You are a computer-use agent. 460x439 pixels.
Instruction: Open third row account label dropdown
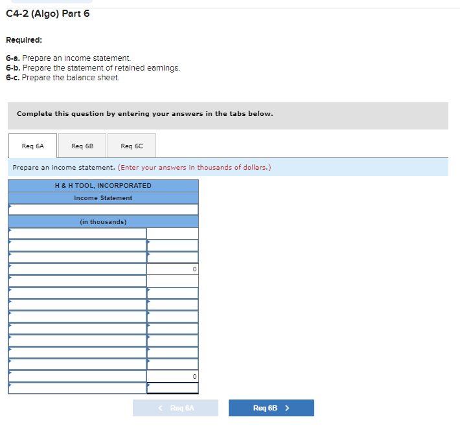(78, 258)
